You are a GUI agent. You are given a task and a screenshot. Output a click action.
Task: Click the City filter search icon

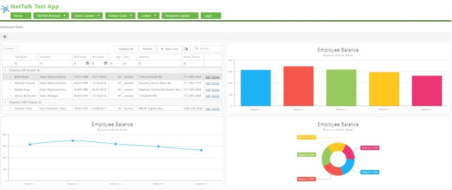[125, 64]
